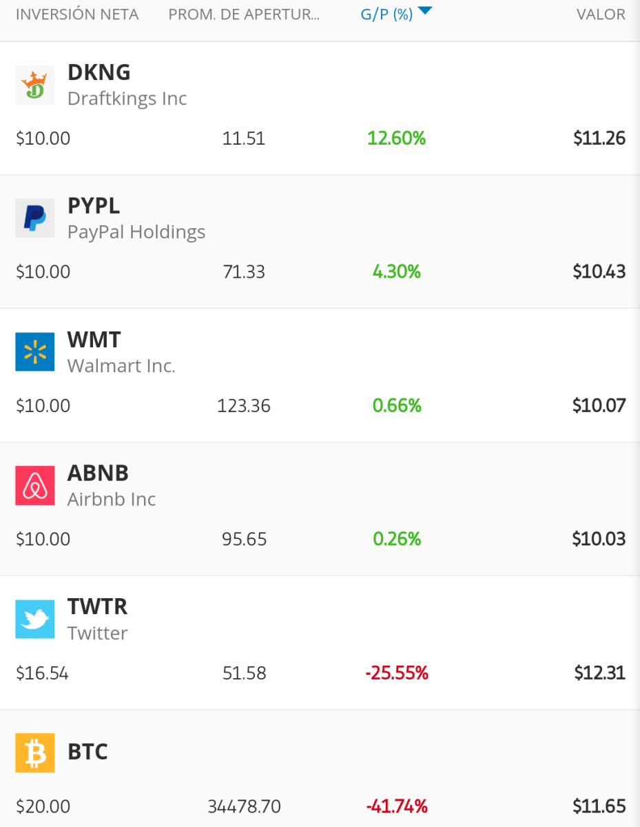Click the Bitcoin logo icon
640x827 pixels.
pyautogui.click(x=34, y=753)
